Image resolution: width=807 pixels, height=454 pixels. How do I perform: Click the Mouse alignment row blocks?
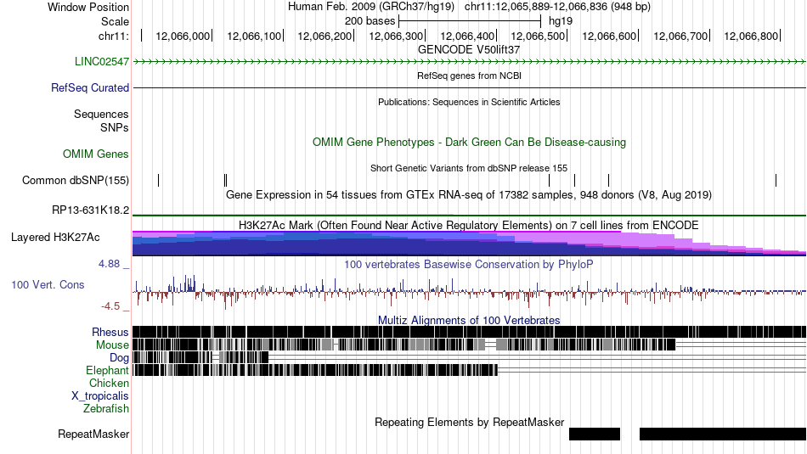pos(404,345)
